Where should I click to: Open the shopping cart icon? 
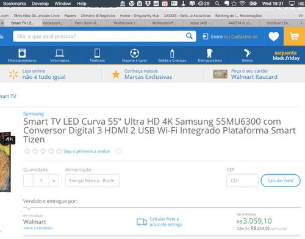(x=294, y=37)
